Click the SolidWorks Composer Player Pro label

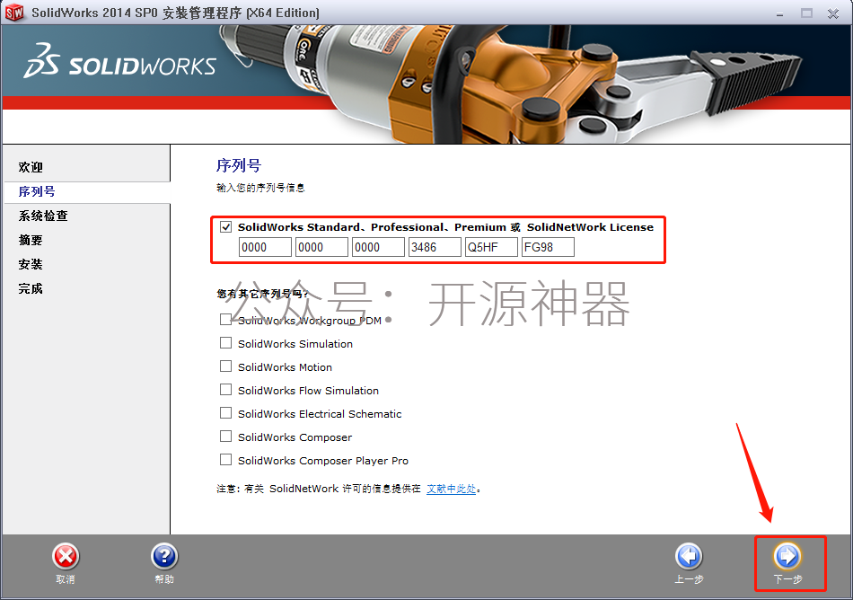323,461
